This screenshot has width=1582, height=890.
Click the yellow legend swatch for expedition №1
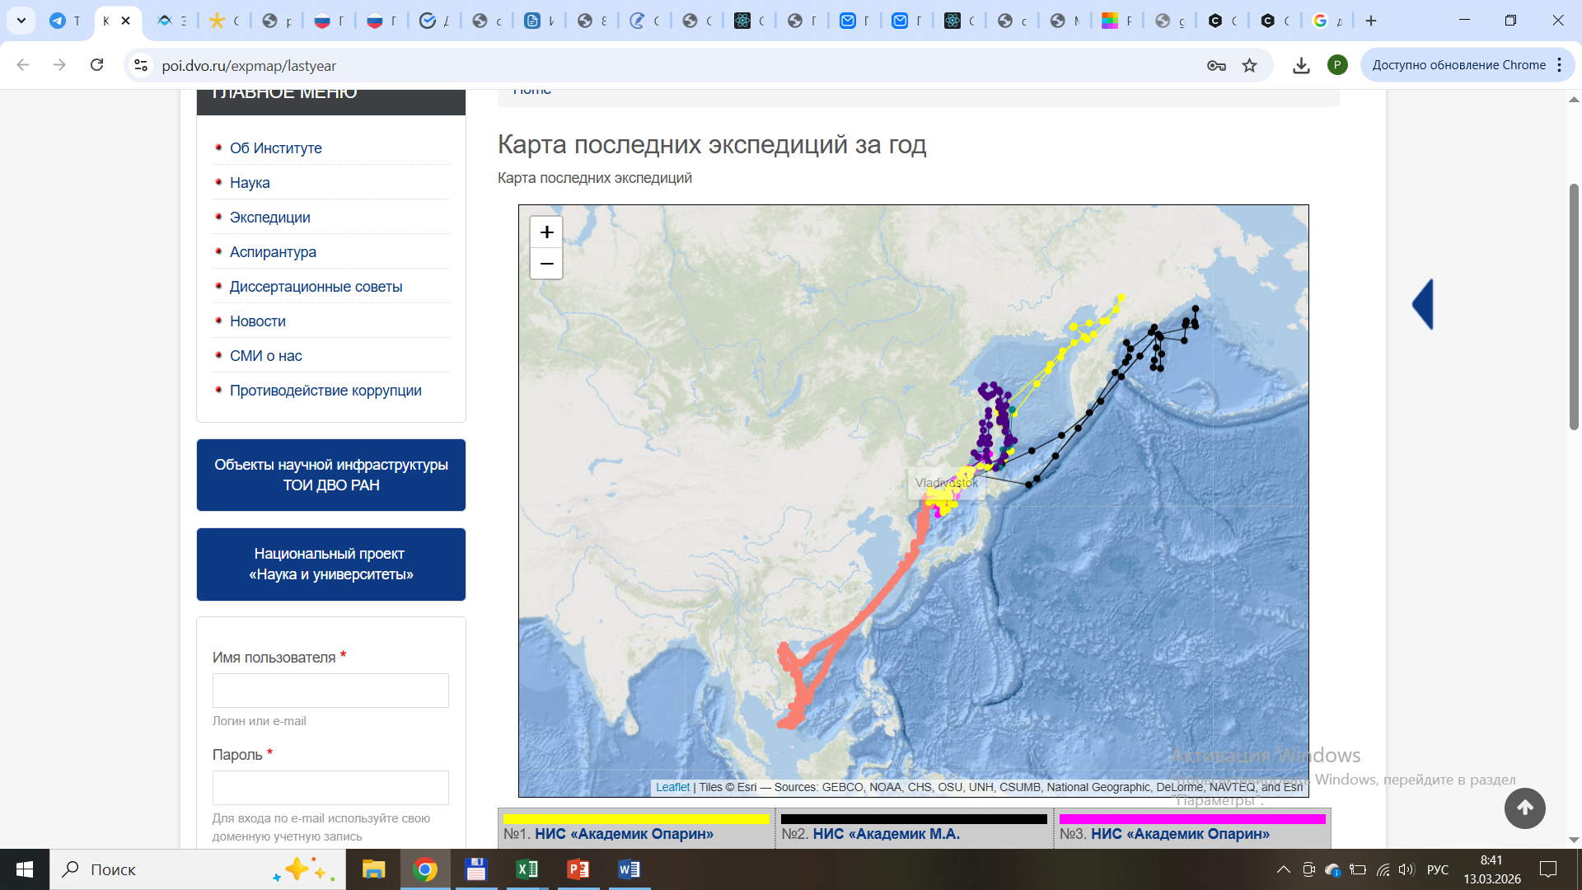pyautogui.click(x=636, y=818)
